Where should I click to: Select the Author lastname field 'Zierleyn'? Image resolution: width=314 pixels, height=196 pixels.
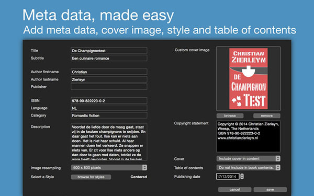(x=109, y=79)
